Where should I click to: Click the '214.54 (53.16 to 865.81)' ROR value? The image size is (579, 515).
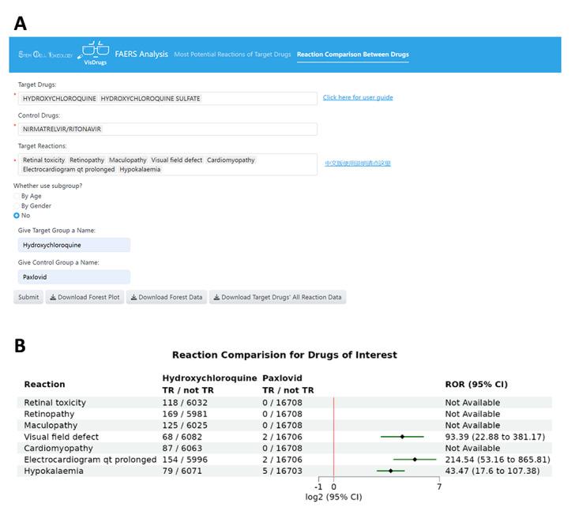pos(498,460)
